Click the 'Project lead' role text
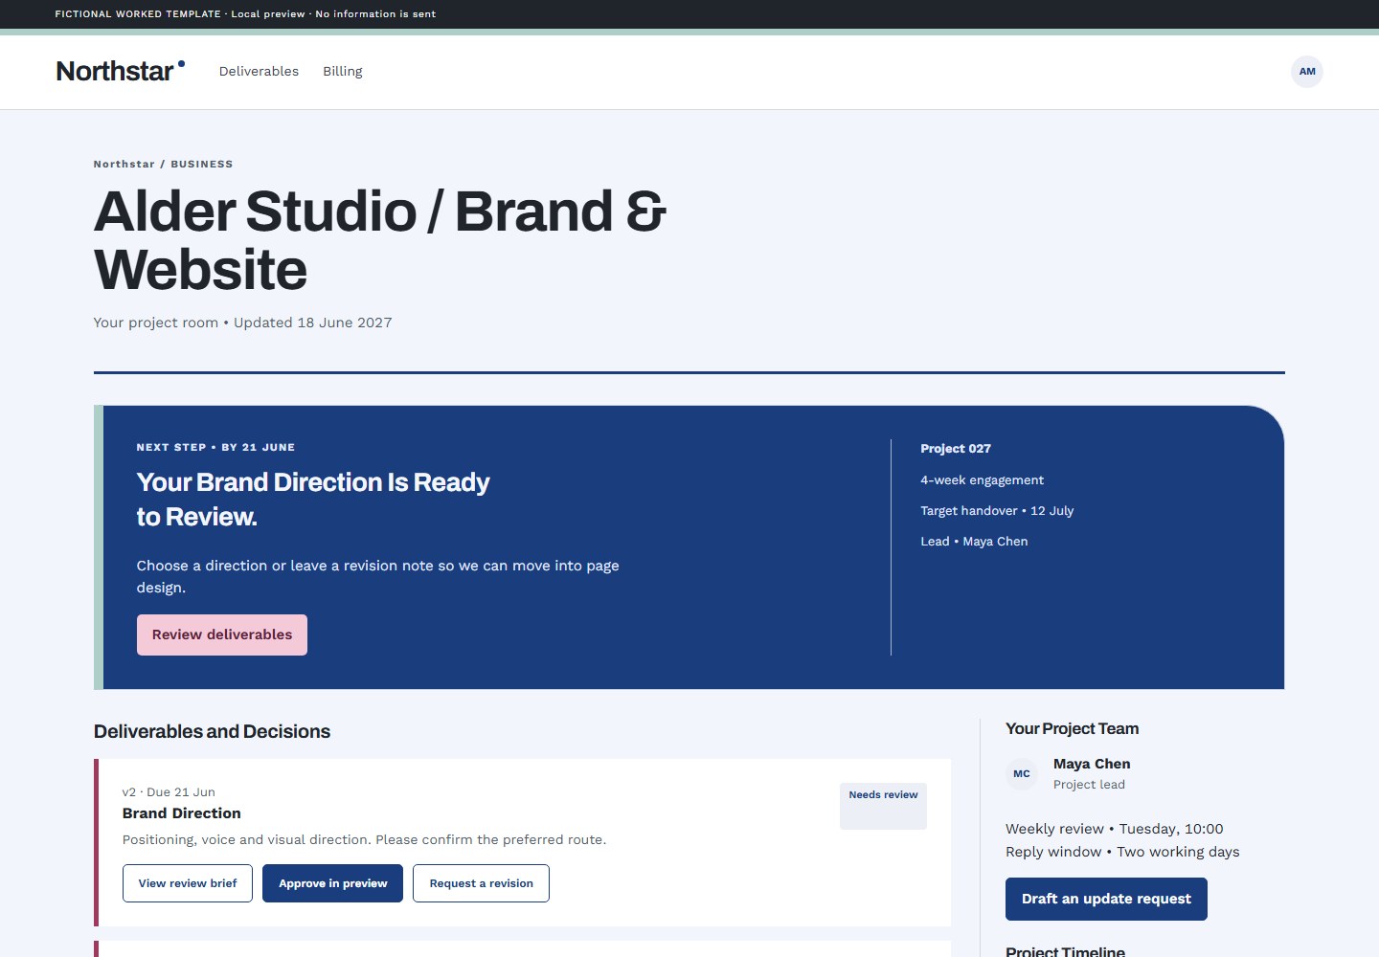Screen dimensions: 1379x957 click(1089, 784)
